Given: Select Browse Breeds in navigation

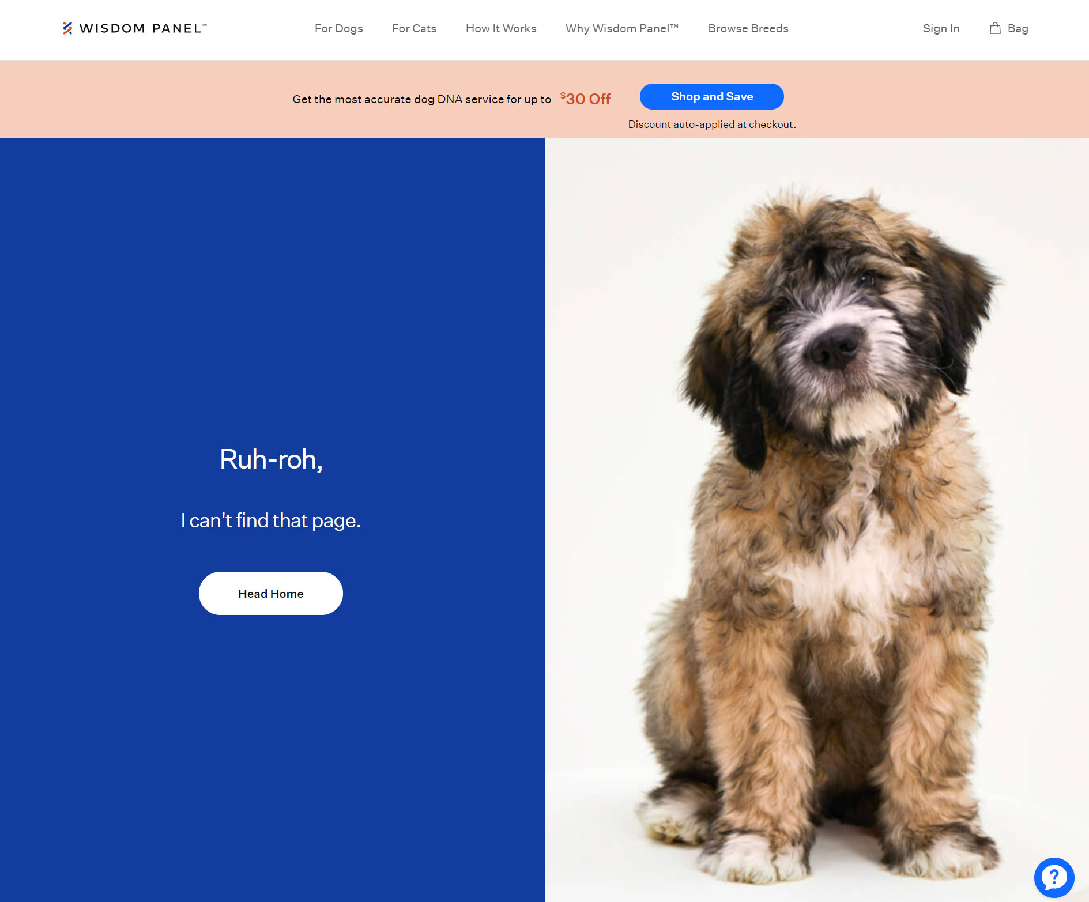Looking at the screenshot, I should (748, 28).
